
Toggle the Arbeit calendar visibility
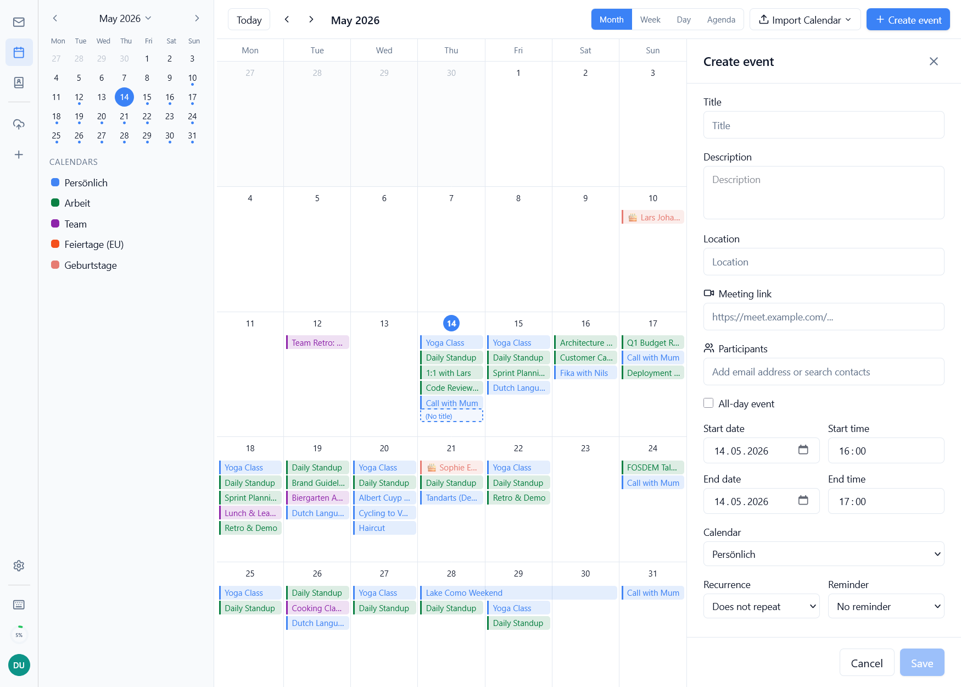pyautogui.click(x=55, y=203)
